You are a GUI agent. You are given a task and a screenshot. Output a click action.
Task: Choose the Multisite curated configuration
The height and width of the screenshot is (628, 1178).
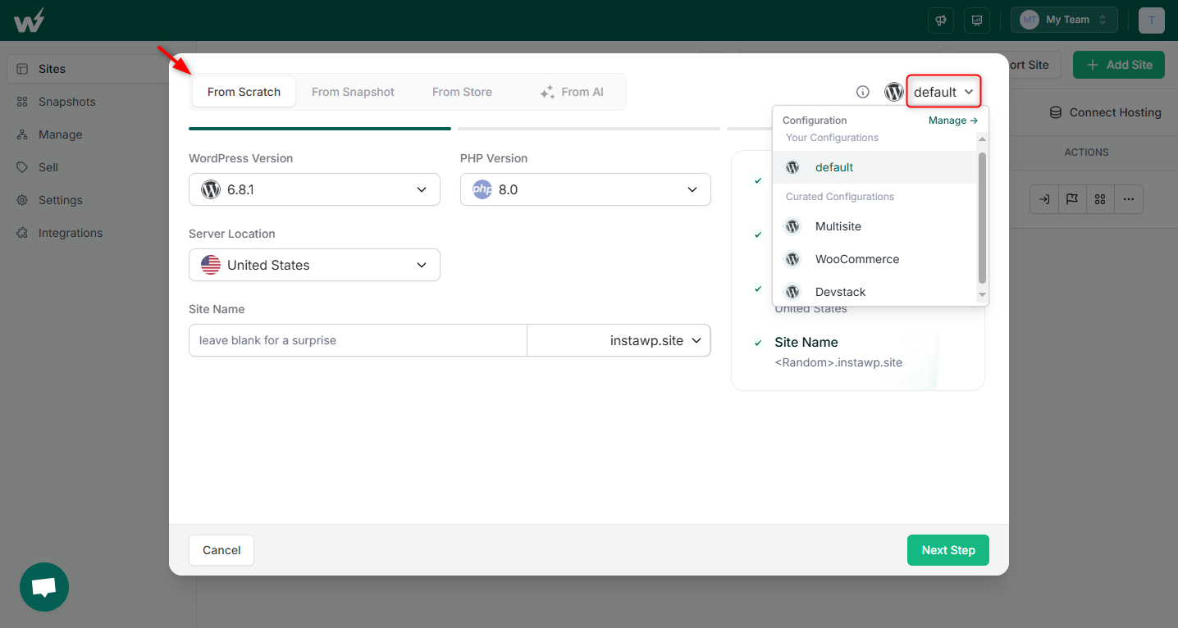[875, 226]
